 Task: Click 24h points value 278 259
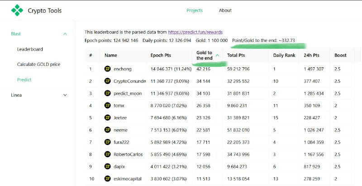tap(312, 179)
